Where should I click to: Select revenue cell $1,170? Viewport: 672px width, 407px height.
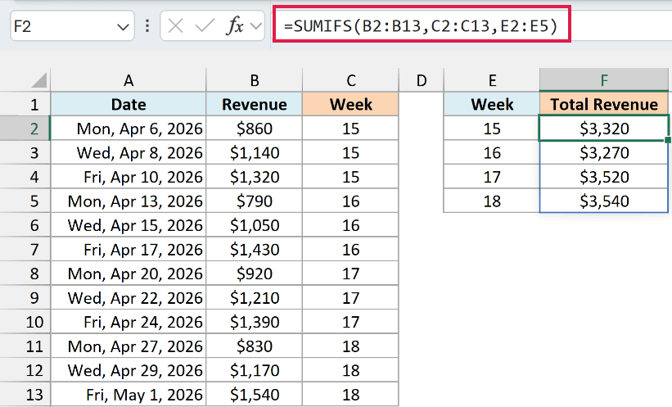click(254, 370)
